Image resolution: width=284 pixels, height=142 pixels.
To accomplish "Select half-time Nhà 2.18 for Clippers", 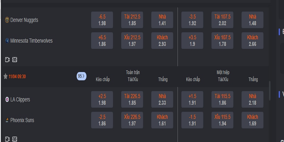I will click(252, 99).
